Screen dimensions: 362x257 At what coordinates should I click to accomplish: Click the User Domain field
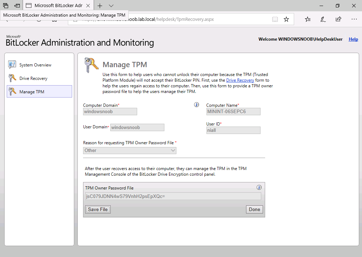[137, 128]
